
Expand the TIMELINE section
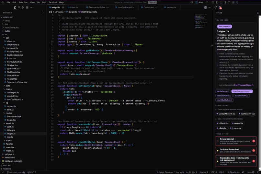click(23, 169)
